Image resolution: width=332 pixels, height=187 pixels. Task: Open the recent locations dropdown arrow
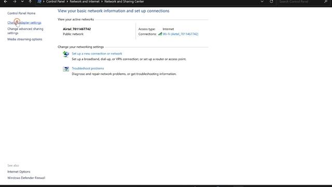22,2
